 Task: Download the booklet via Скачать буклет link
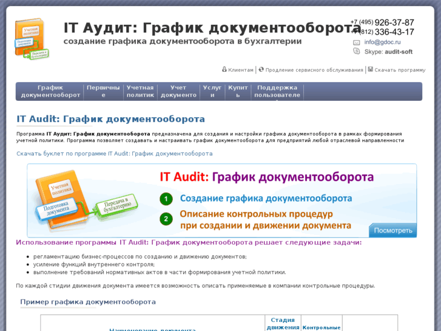tap(115, 154)
